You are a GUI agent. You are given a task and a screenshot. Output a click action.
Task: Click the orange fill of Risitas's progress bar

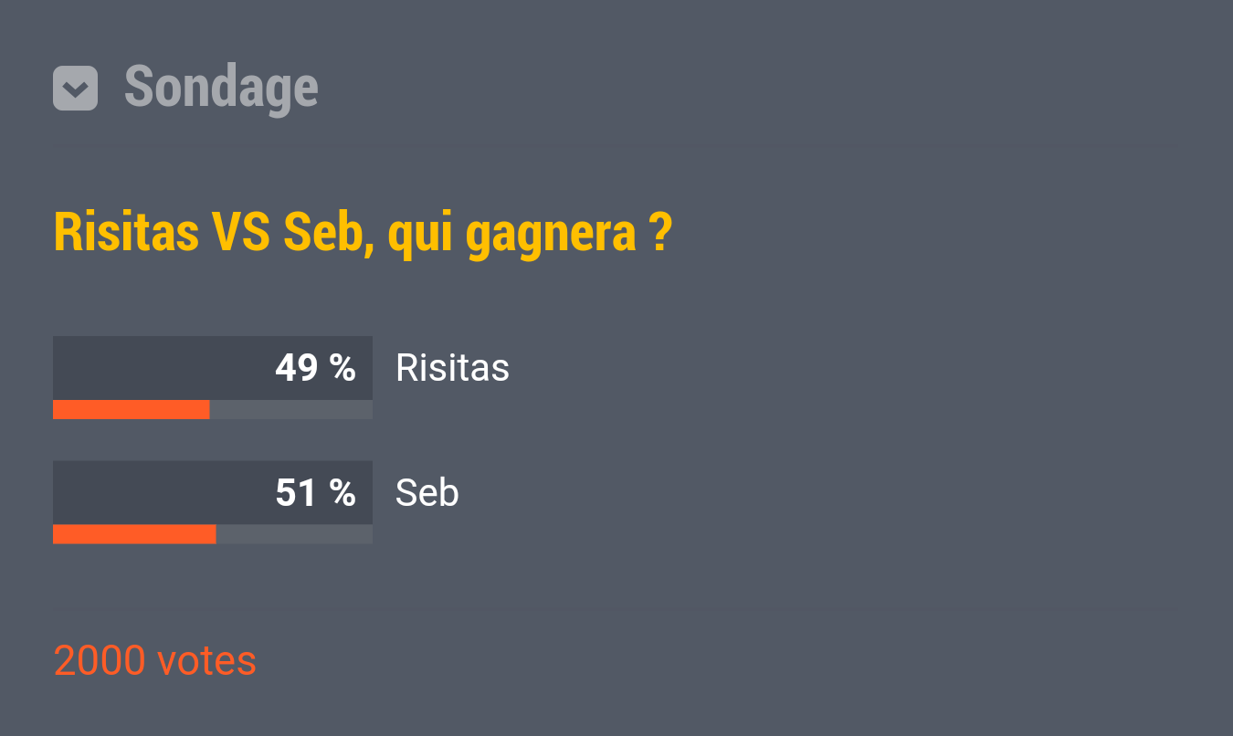(131, 410)
